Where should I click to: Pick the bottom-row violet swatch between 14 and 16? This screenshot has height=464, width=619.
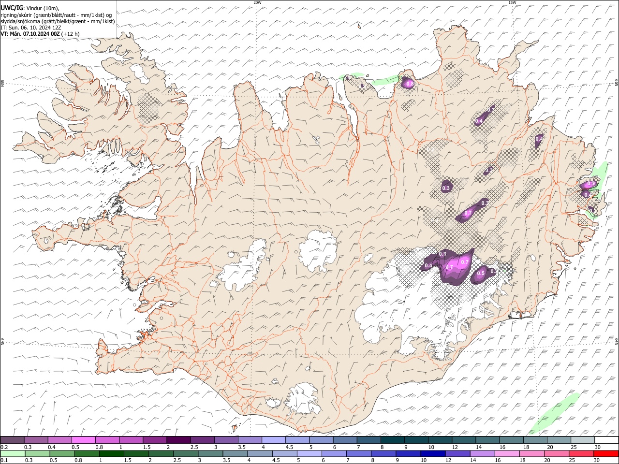click(482, 453)
